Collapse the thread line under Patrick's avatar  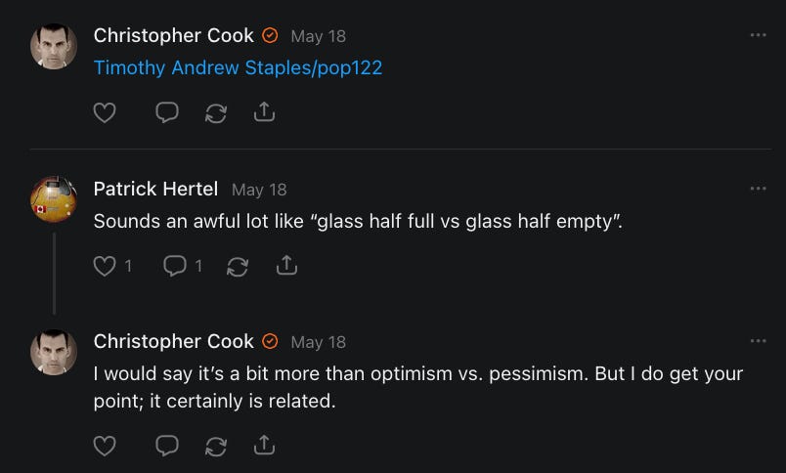54,273
